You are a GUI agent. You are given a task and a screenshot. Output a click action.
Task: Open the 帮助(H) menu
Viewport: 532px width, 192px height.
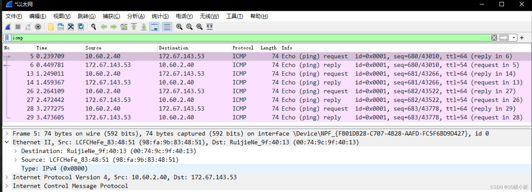pyautogui.click(x=259, y=16)
